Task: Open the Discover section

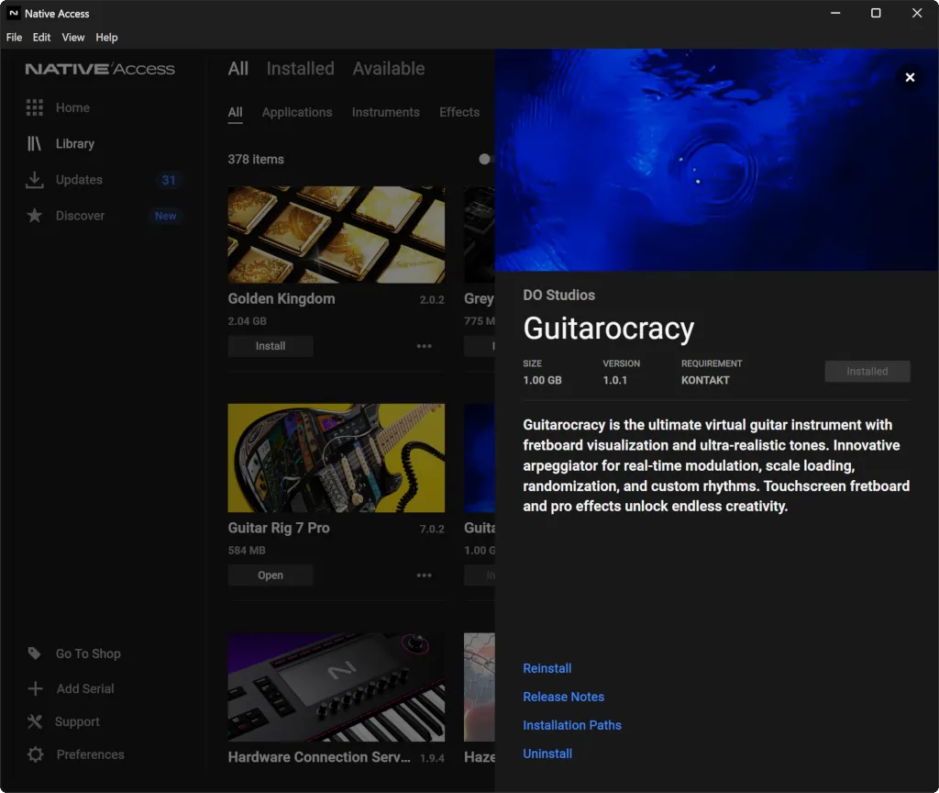Action: (81, 216)
